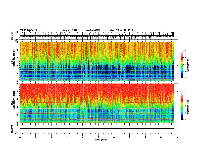The height and width of the screenshot is (154, 199).
Task: Click the "5" tick on ch.3(V) axis
Action: click(x=17, y=125)
